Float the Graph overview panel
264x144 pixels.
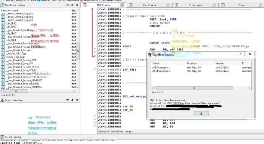click(72, 100)
